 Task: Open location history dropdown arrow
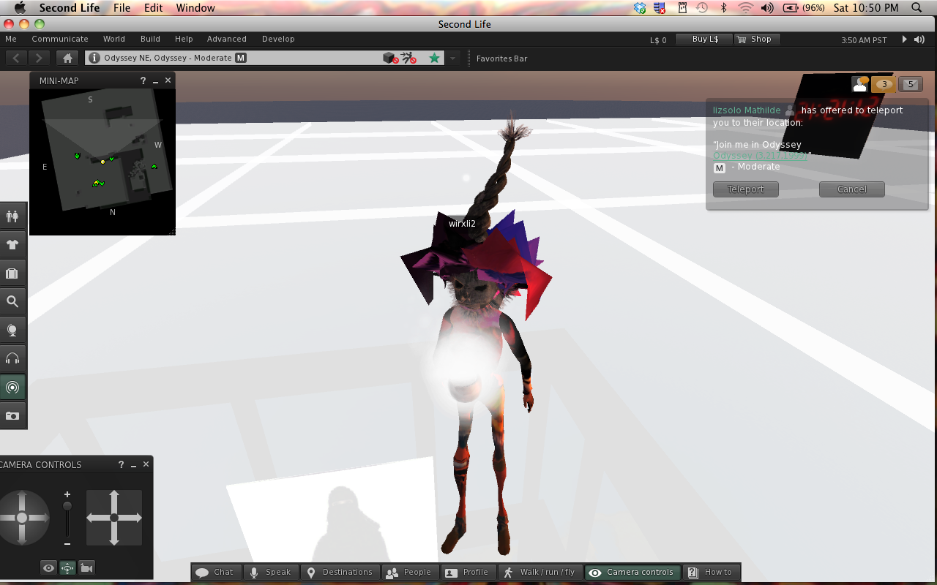(x=453, y=58)
